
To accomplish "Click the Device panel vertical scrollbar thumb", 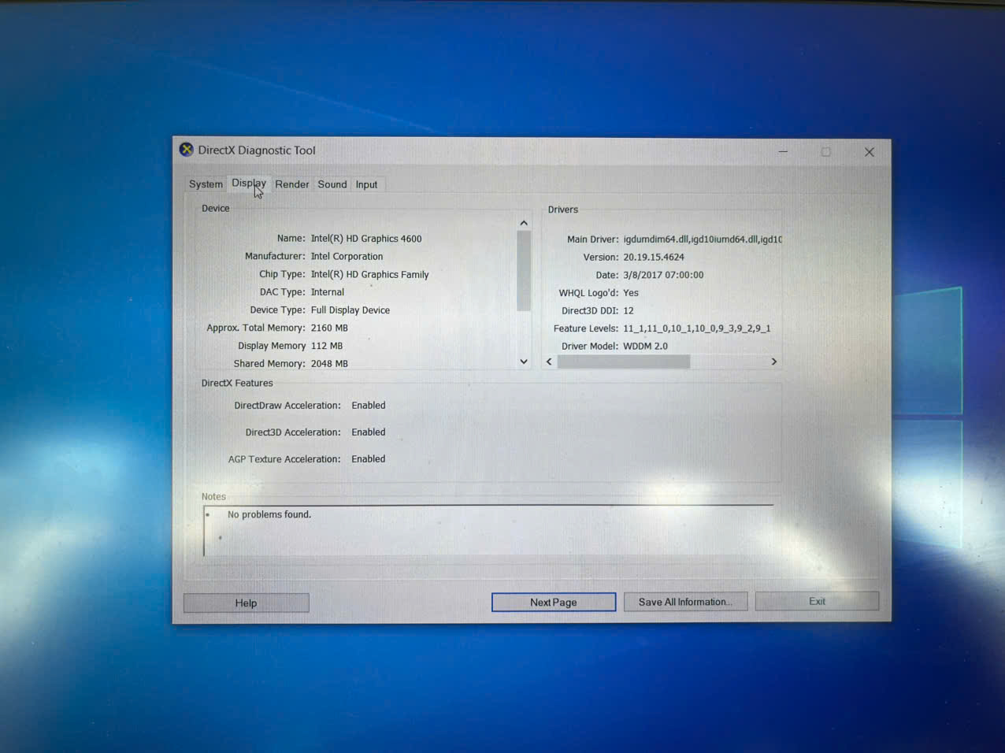I will pyautogui.click(x=524, y=270).
